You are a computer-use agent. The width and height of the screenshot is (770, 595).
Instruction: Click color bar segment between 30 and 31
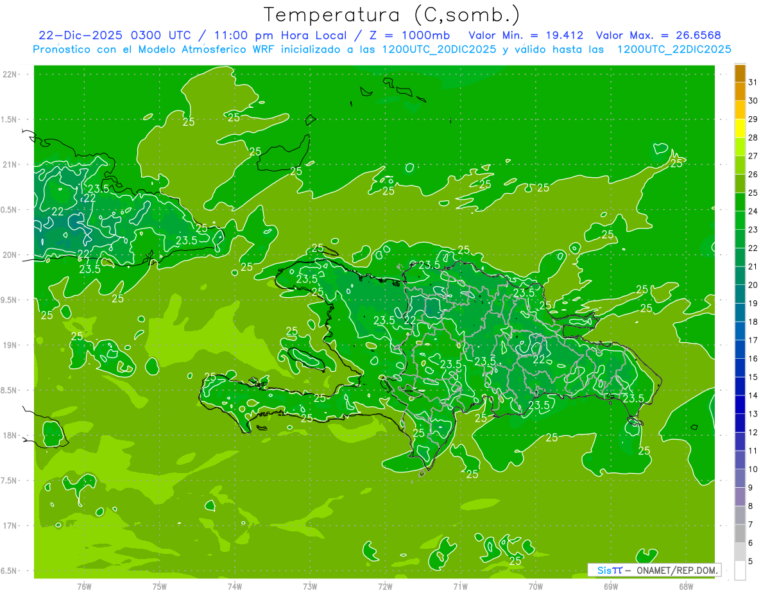(x=740, y=91)
